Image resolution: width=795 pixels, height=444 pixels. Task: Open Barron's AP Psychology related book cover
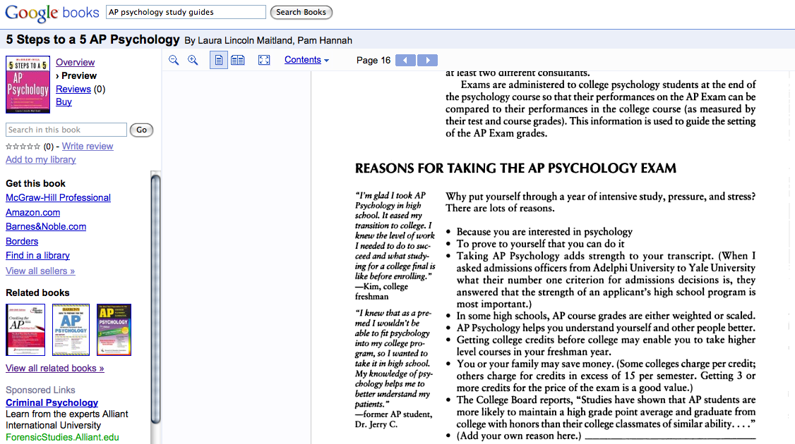click(71, 330)
